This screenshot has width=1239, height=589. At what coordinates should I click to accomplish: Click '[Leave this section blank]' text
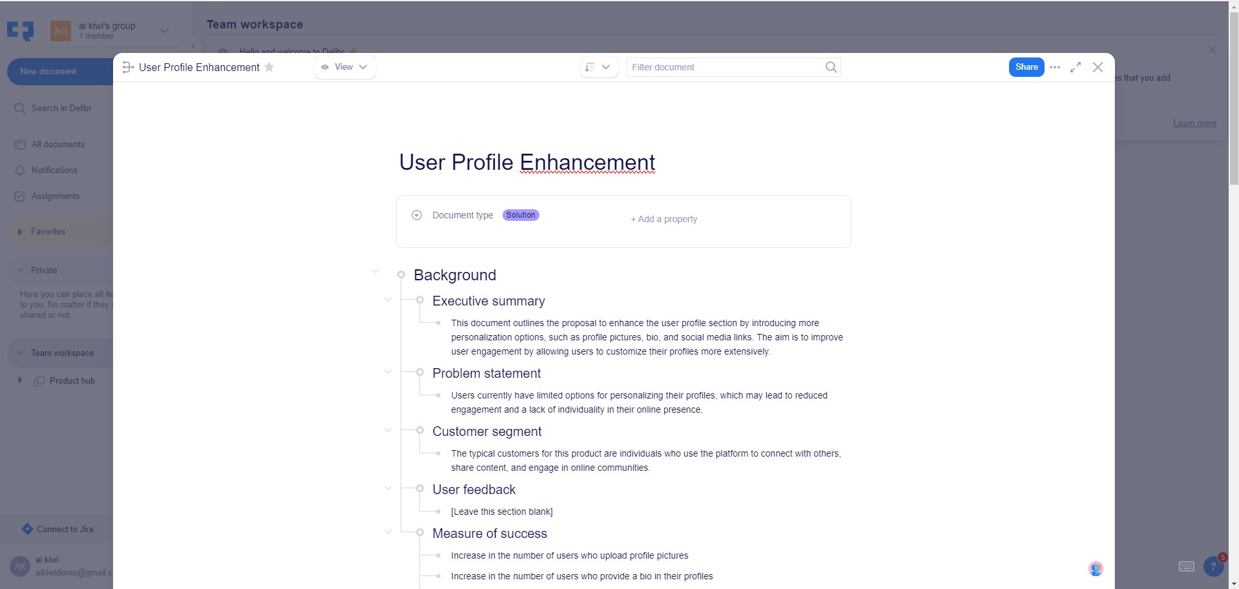pyautogui.click(x=502, y=512)
